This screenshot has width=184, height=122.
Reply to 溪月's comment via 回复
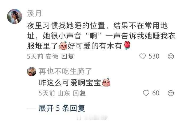(67, 56)
